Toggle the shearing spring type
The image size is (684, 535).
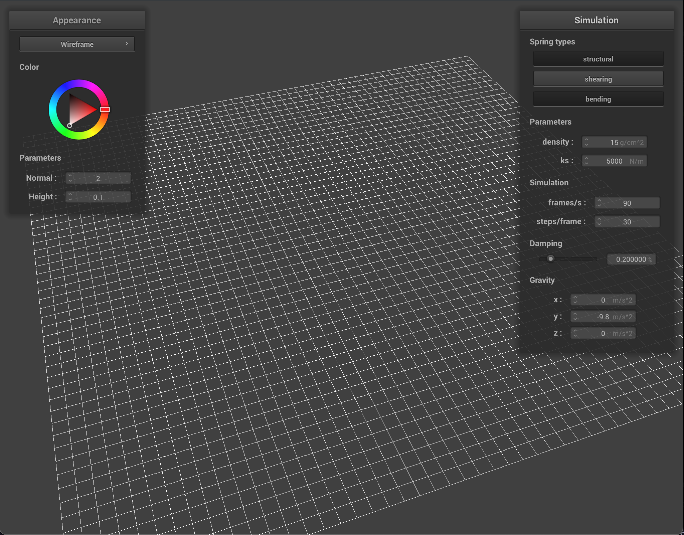(598, 79)
